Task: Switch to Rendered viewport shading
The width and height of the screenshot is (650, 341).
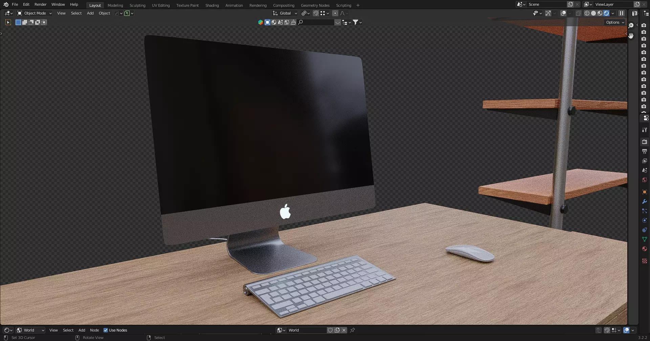Action: [606, 13]
